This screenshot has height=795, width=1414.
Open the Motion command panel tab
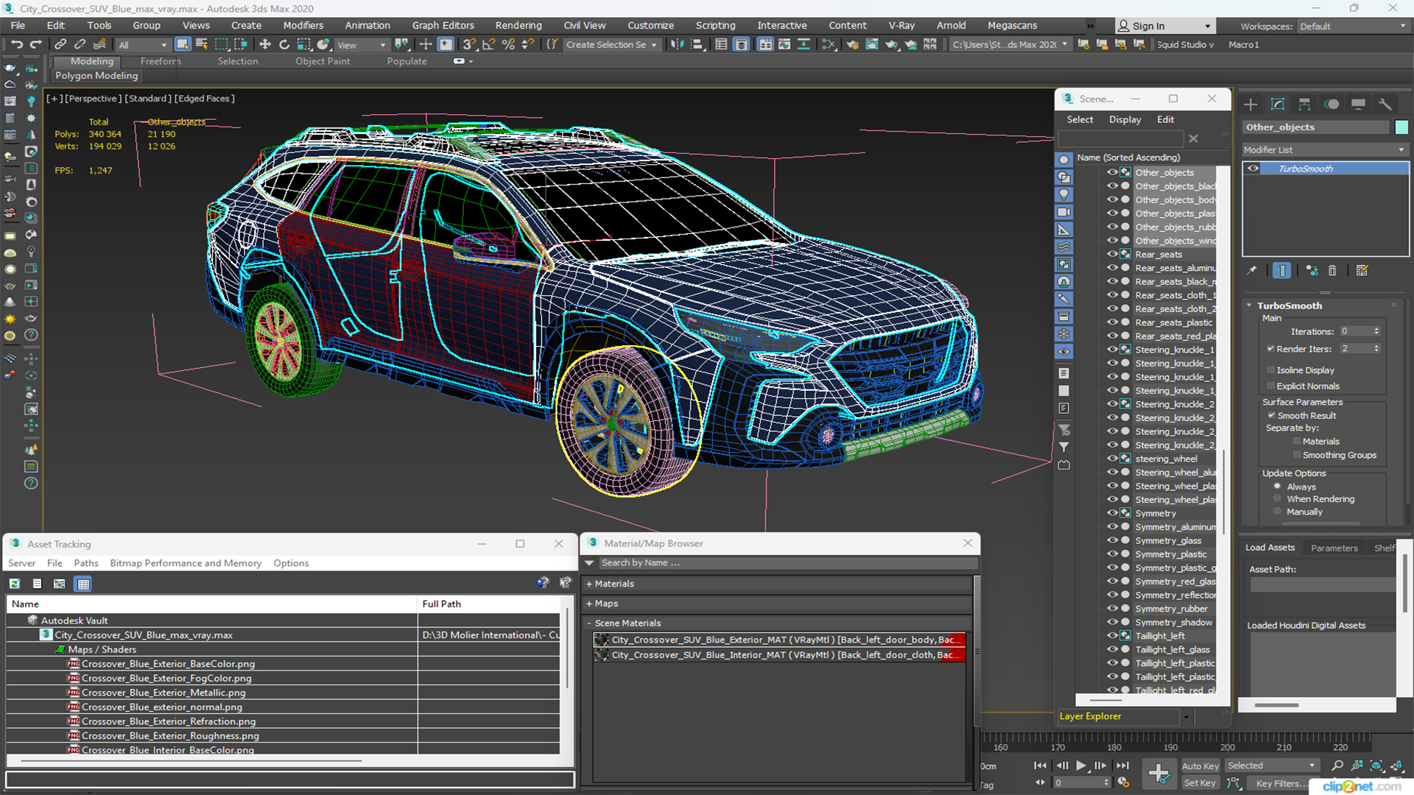(x=1332, y=105)
